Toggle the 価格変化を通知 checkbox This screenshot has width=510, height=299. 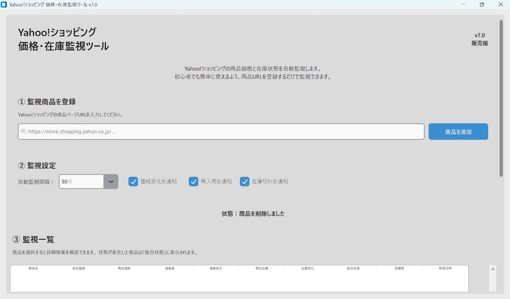pos(133,182)
